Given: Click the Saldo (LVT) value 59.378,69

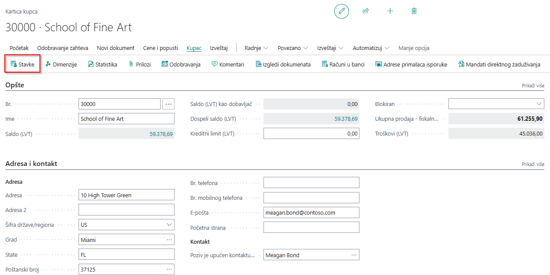Looking at the screenshot, I should click(161, 134).
